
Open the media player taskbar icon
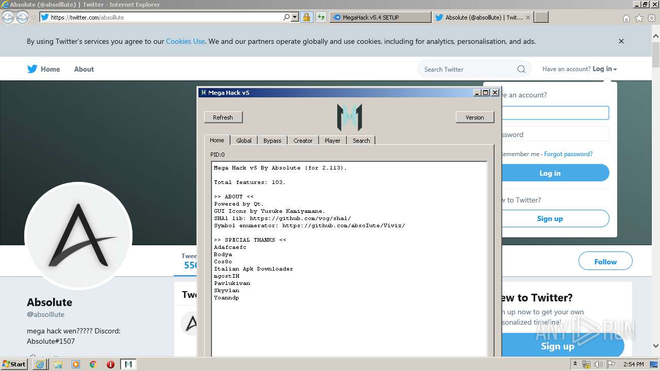coord(76,364)
